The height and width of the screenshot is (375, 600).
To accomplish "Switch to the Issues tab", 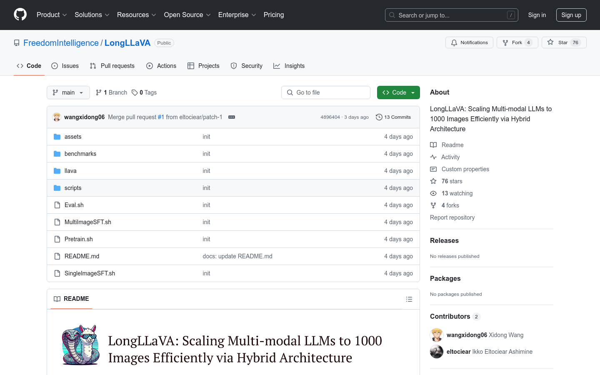I will (65, 66).
